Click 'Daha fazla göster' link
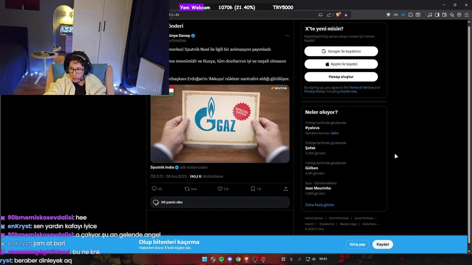Viewport: 472px width, 265px height. point(320,205)
